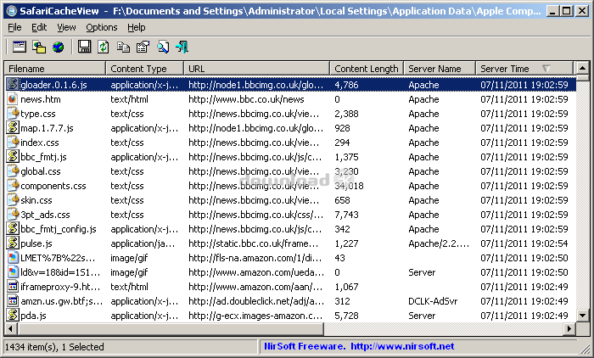Screen dimensions: 594x358
Task: Open the File menu
Action: tap(14, 27)
